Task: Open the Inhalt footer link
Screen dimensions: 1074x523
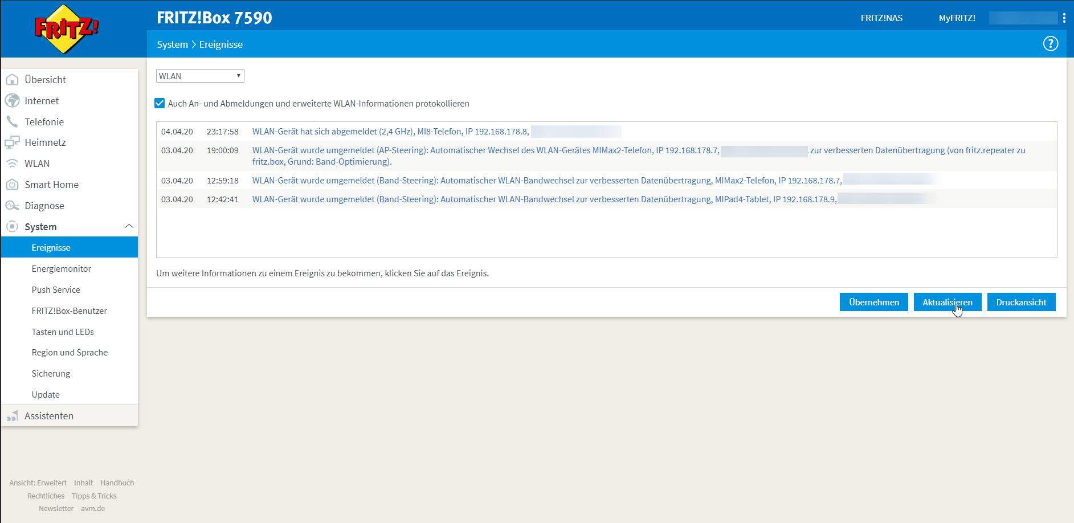Action: (x=83, y=483)
